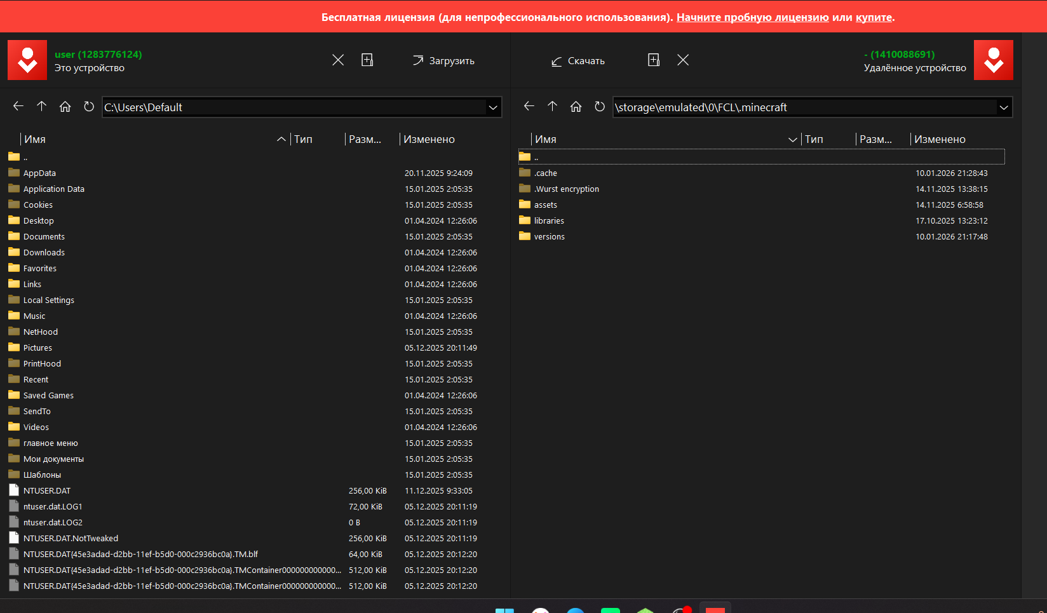Click the local pane back arrow
This screenshot has height=613, width=1047.
click(x=18, y=107)
